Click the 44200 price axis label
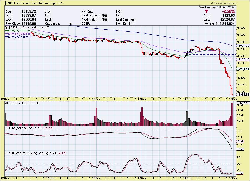Screen dimensions: 250x181 pos(241,28)
